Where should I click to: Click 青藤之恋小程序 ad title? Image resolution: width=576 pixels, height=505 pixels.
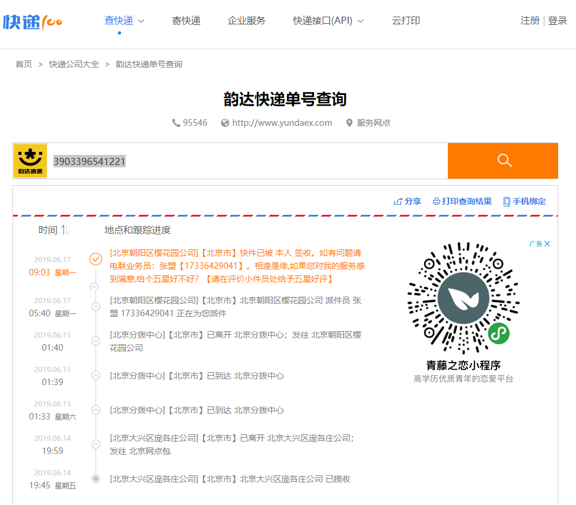pyautogui.click(x=463, y=366)
